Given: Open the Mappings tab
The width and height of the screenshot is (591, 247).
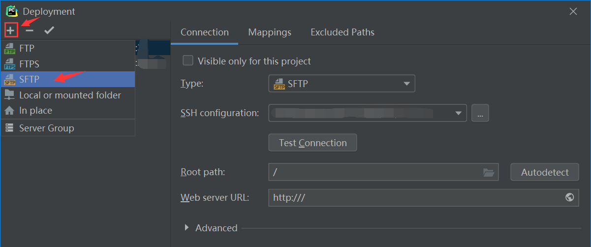Looking at the screenshot, I should [x=270, y=32].
